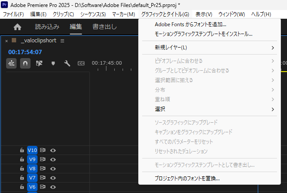This screenshot has width=287, height=193.
Task: Open the クリップ(C) menu
Action: coord(63,14)
